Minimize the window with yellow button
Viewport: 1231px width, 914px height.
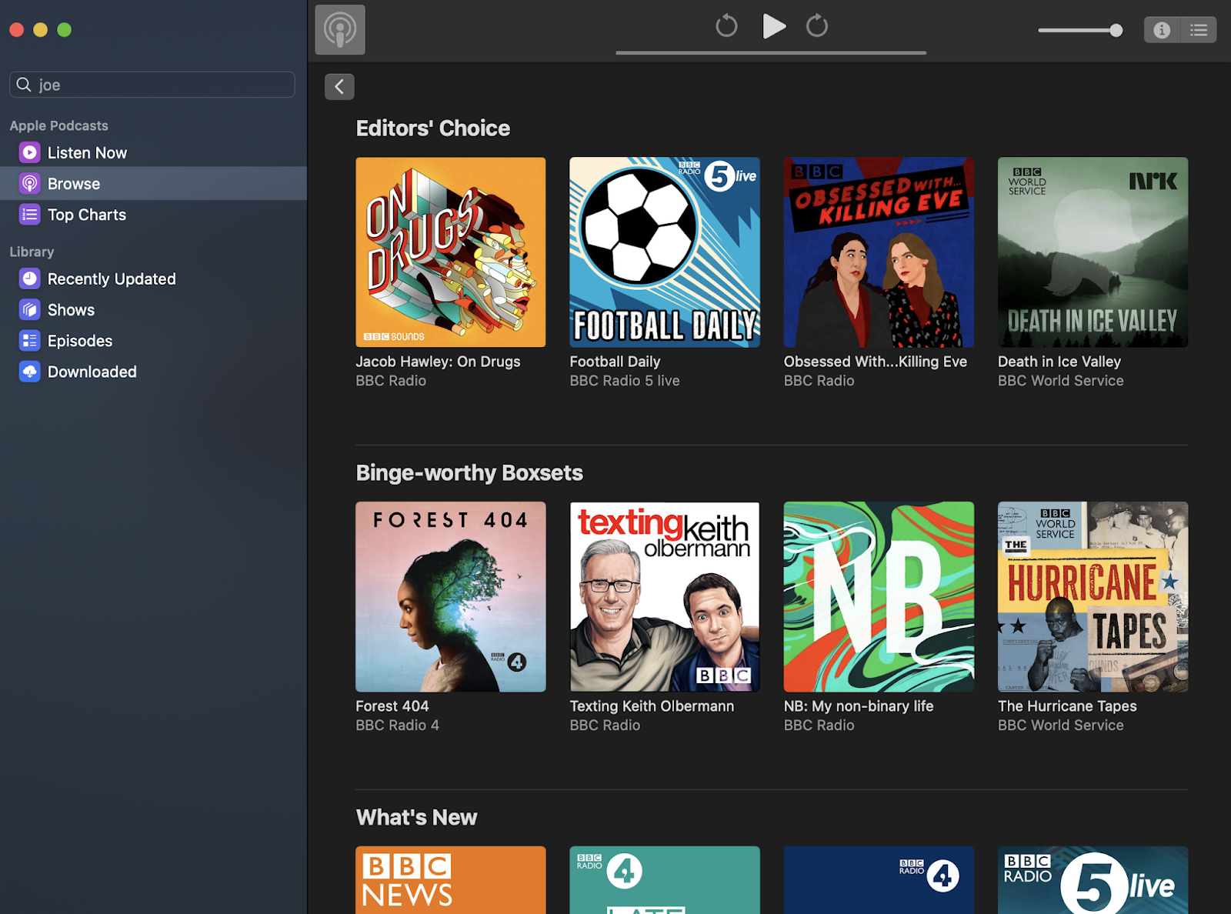coord(41,30)
